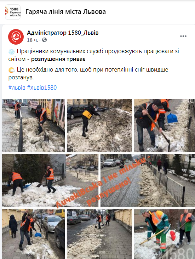Viewport: 195px width, 259px height.
Task: Open photo of worker with blue shovel
Action: 165,125
